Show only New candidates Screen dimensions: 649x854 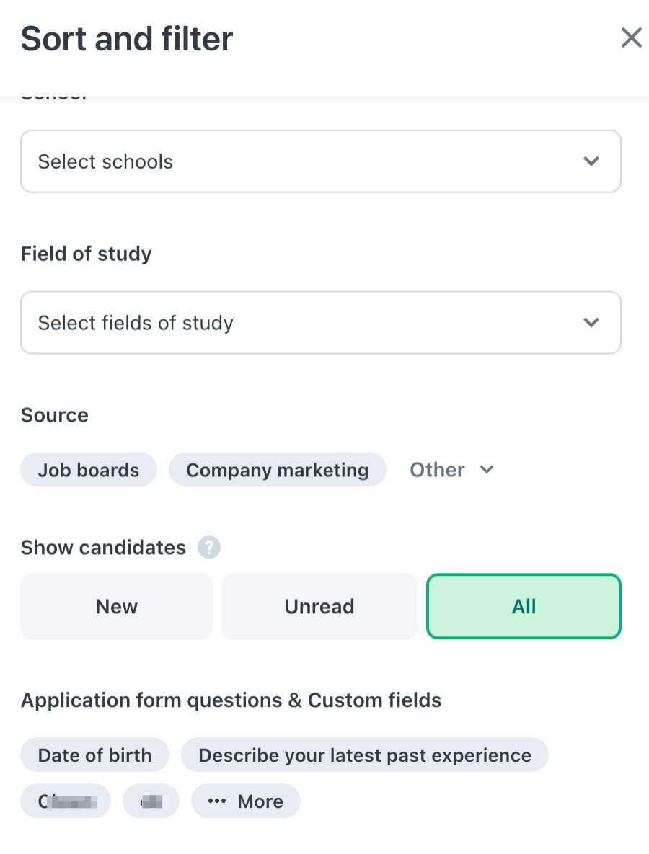(x=116, y=606)
